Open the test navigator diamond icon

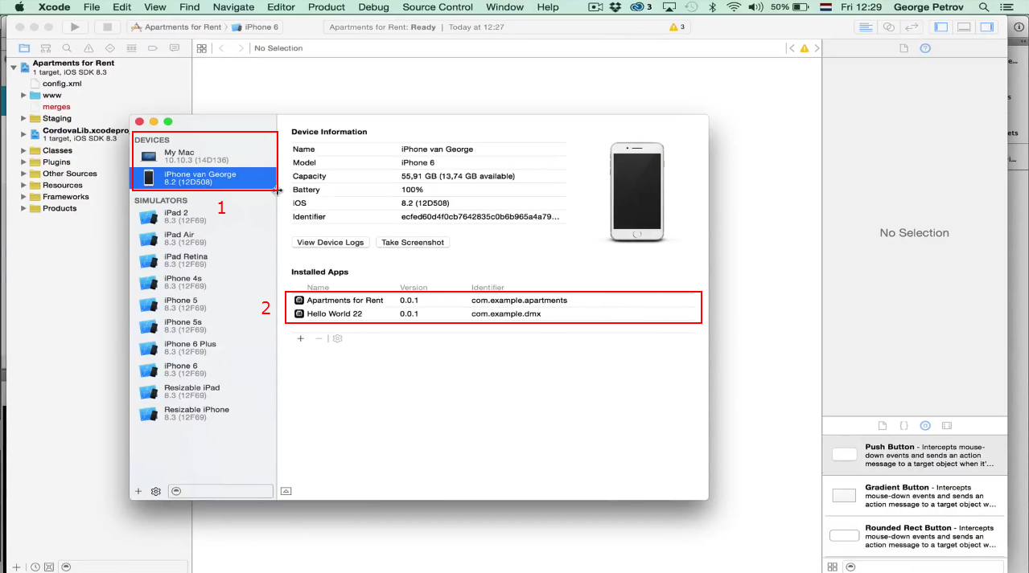[x=110, y=48]
